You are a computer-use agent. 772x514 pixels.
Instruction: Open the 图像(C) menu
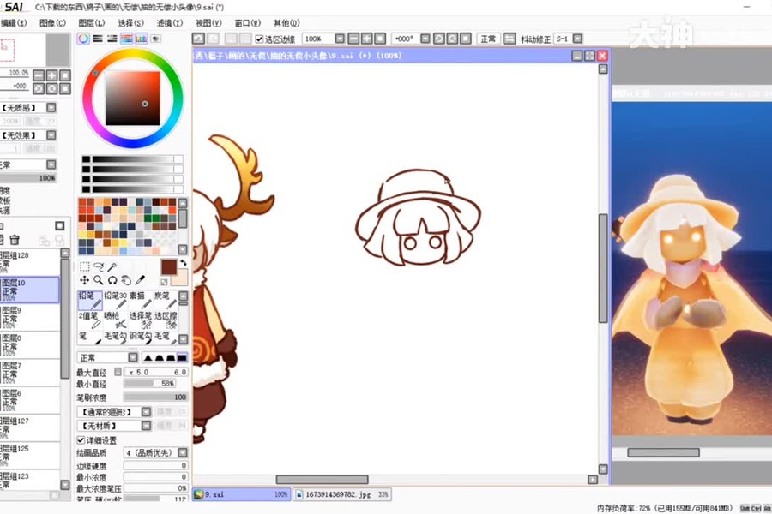pos(52,23)
